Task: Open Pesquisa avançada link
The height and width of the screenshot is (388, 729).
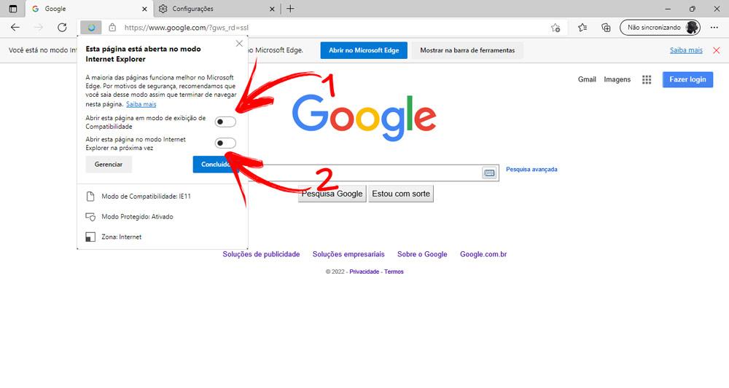Action: pos(531,170)
